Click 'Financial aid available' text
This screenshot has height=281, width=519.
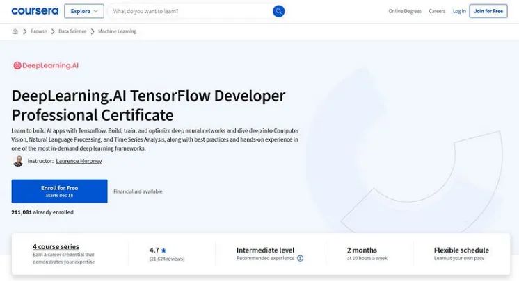click(138, 191)
